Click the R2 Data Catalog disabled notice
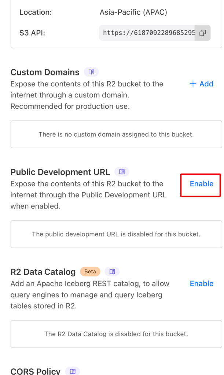Screen dimensions: 224x375 [x=116, y=334]
